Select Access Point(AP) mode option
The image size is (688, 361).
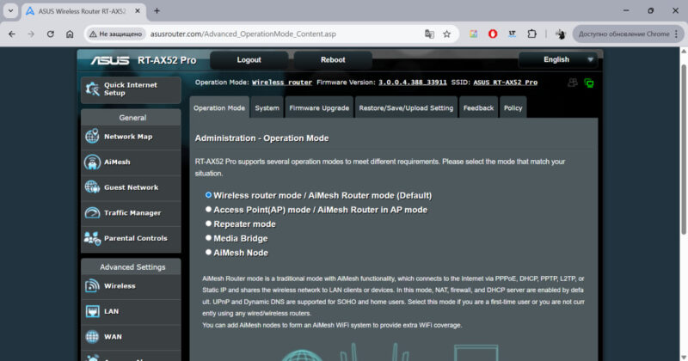208,209
